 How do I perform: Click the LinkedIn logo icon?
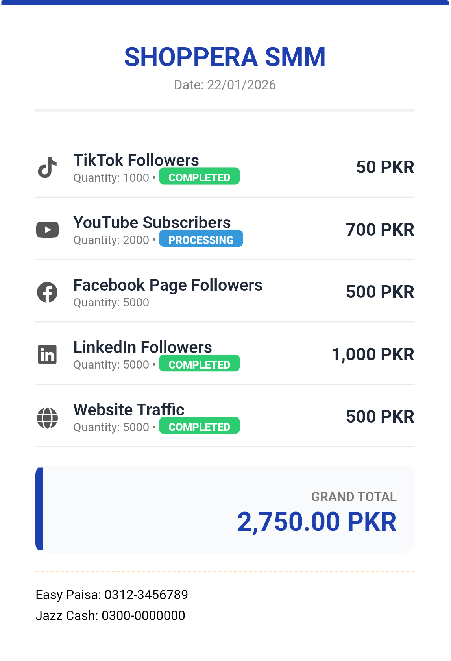point(47,355)
